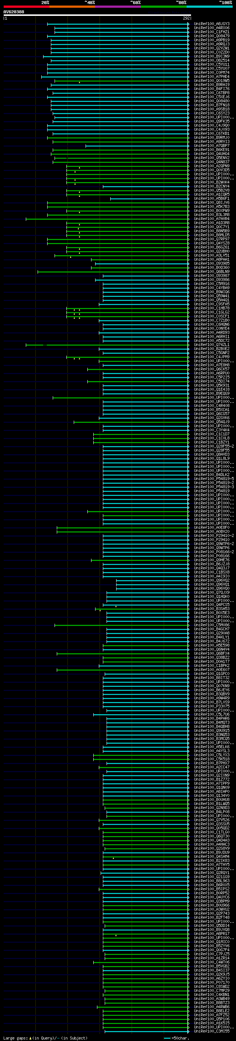Open hit UniRef100_A8JGY3
Viewport: 236px width, 1041px height.
pos(212,24)
